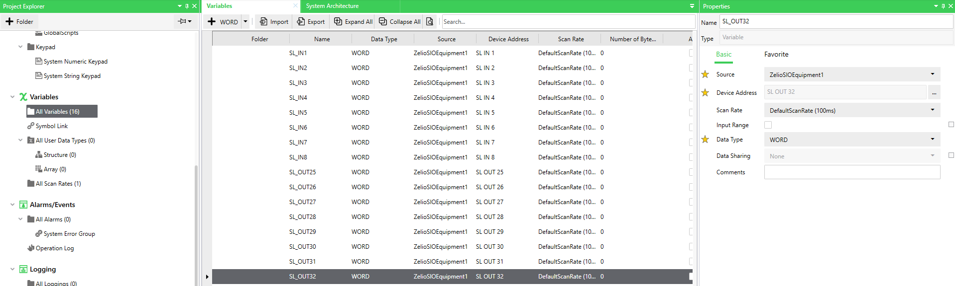Toggle the checkbox in SL_OUT32 row
This screenshot has width=955, height=286.
(691, 276)
